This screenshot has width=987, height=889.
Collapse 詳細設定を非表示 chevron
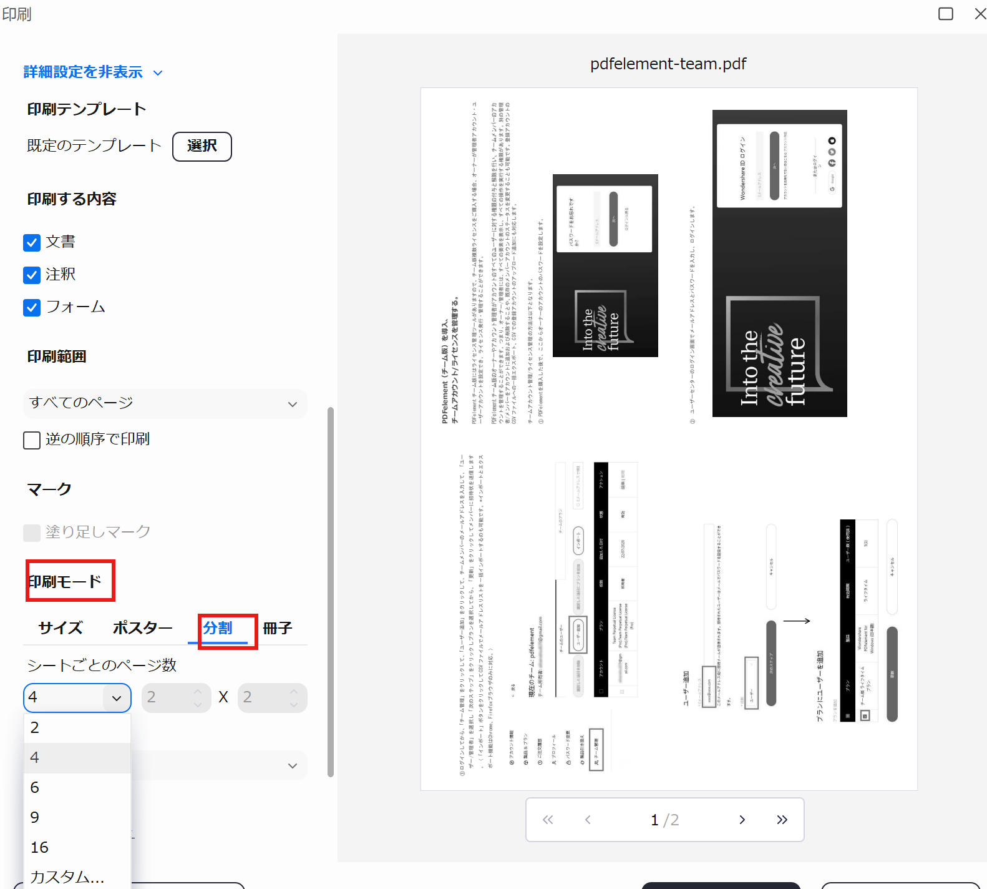pyautogui.click(x=158, y=73)
